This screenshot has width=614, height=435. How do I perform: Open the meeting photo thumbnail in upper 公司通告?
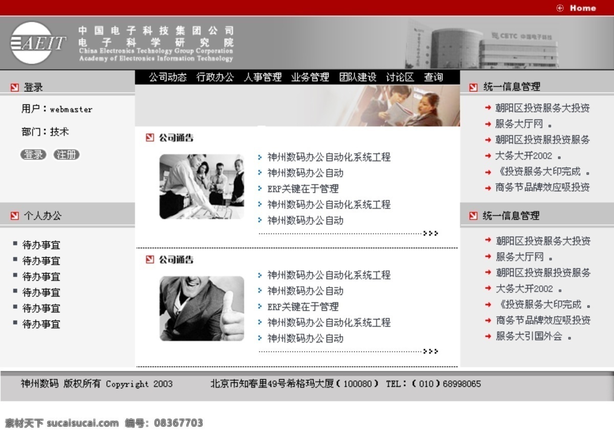pyautogui.click(x=202, y=187)
